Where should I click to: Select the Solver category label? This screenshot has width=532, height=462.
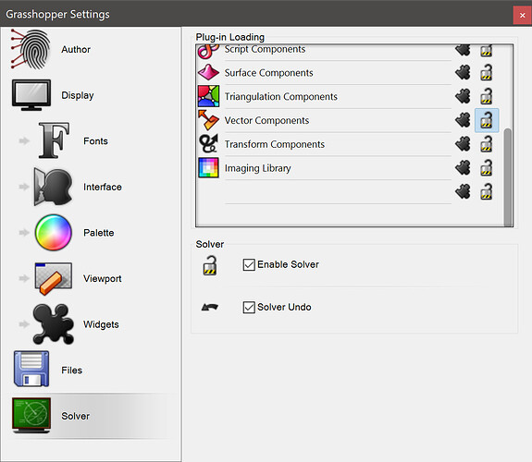(x=75, y=416)
